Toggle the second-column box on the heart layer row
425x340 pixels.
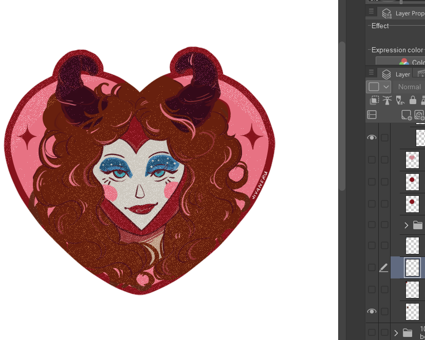(384, 159)
